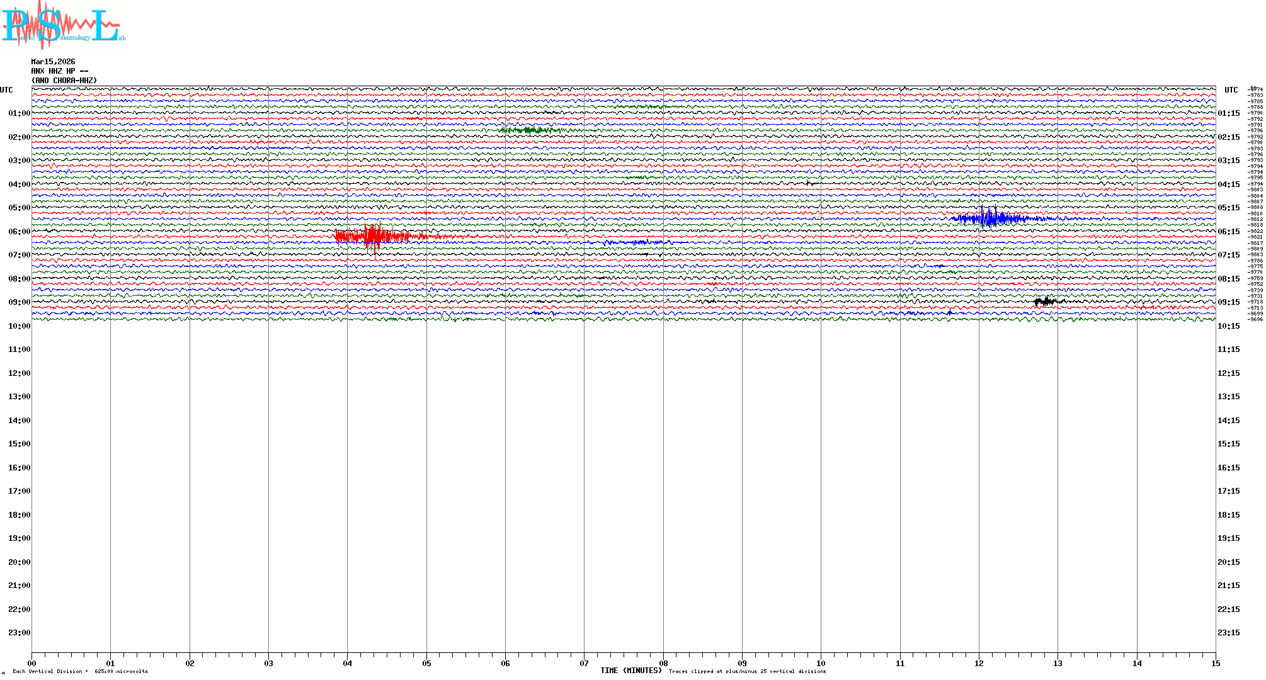
Task: Click the TIME (MINUTES) axis title
Action: coord(631,671)
